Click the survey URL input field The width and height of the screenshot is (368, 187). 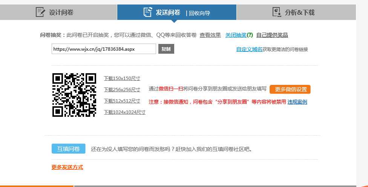[104, 49]
